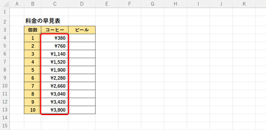Select column H header
This screenshot has width=266, height=130.
pos(175,4)
